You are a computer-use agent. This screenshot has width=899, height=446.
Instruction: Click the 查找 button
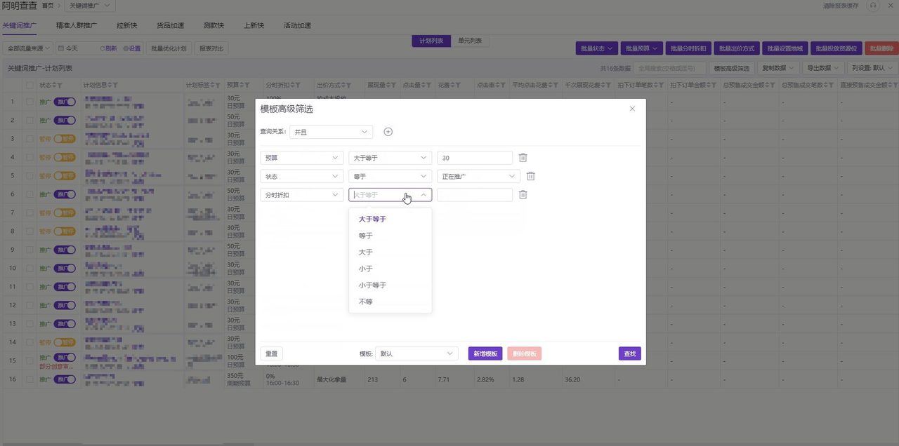point(630,353)
